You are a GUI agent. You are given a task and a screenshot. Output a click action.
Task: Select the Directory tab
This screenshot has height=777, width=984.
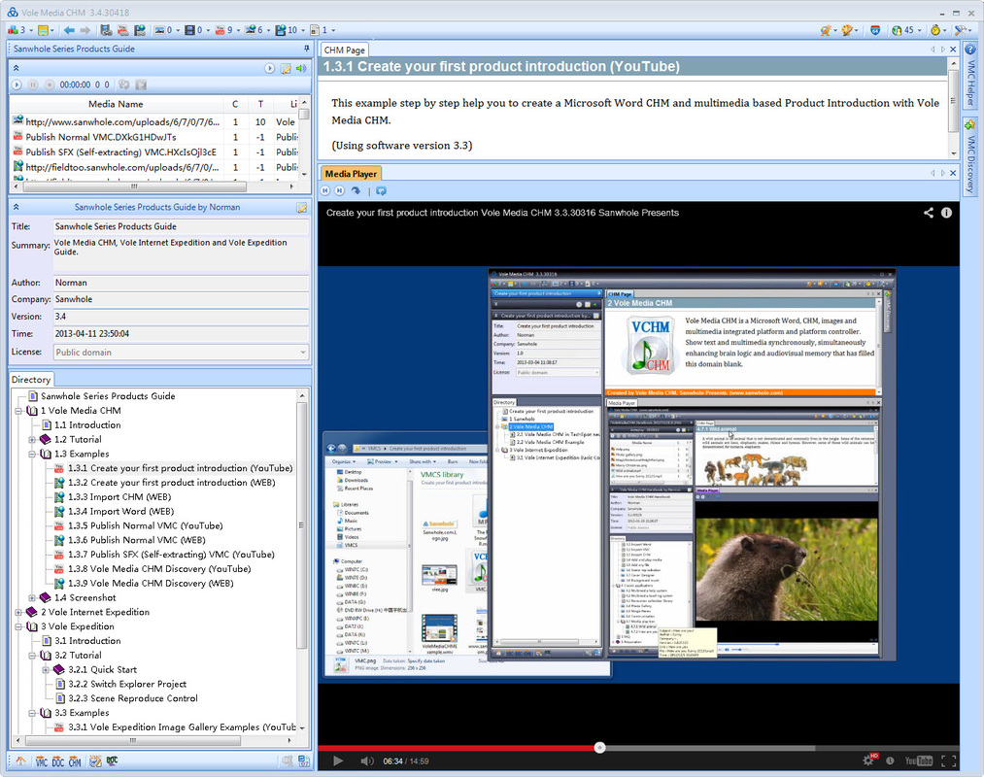31,380
